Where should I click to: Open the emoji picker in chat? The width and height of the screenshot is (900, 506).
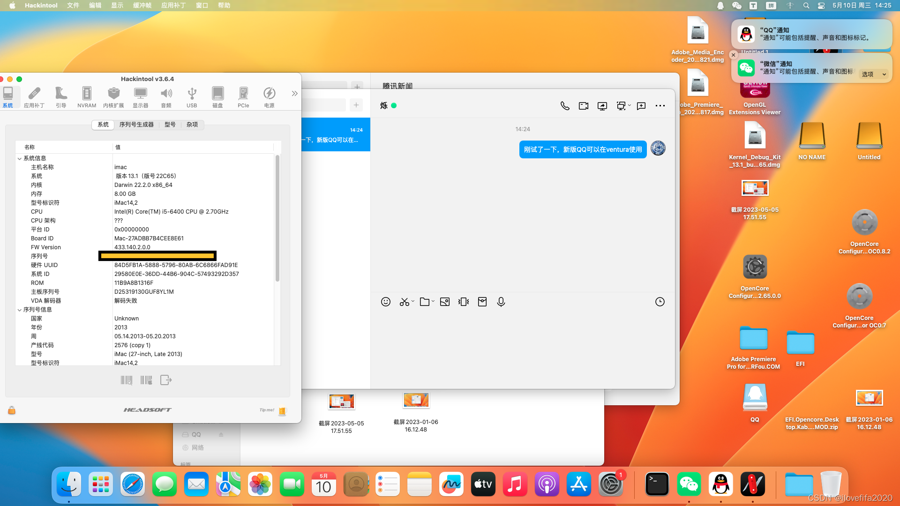(x=386, y=302)
